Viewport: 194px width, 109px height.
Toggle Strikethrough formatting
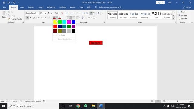point(39,18)
